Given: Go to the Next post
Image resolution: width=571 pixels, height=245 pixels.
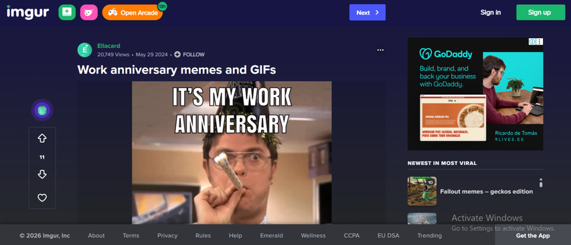Looking at the screenshot, I should (x=367, y=12).
